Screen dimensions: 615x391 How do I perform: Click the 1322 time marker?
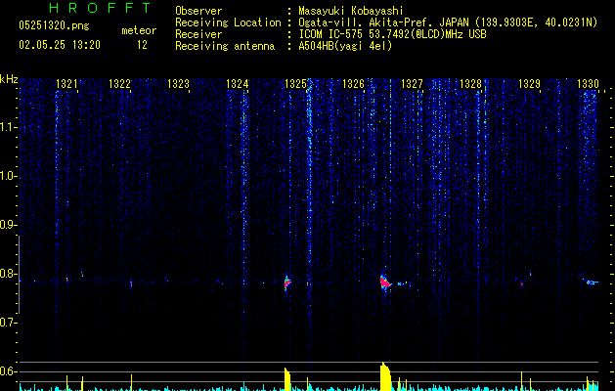tap(119, 84)
